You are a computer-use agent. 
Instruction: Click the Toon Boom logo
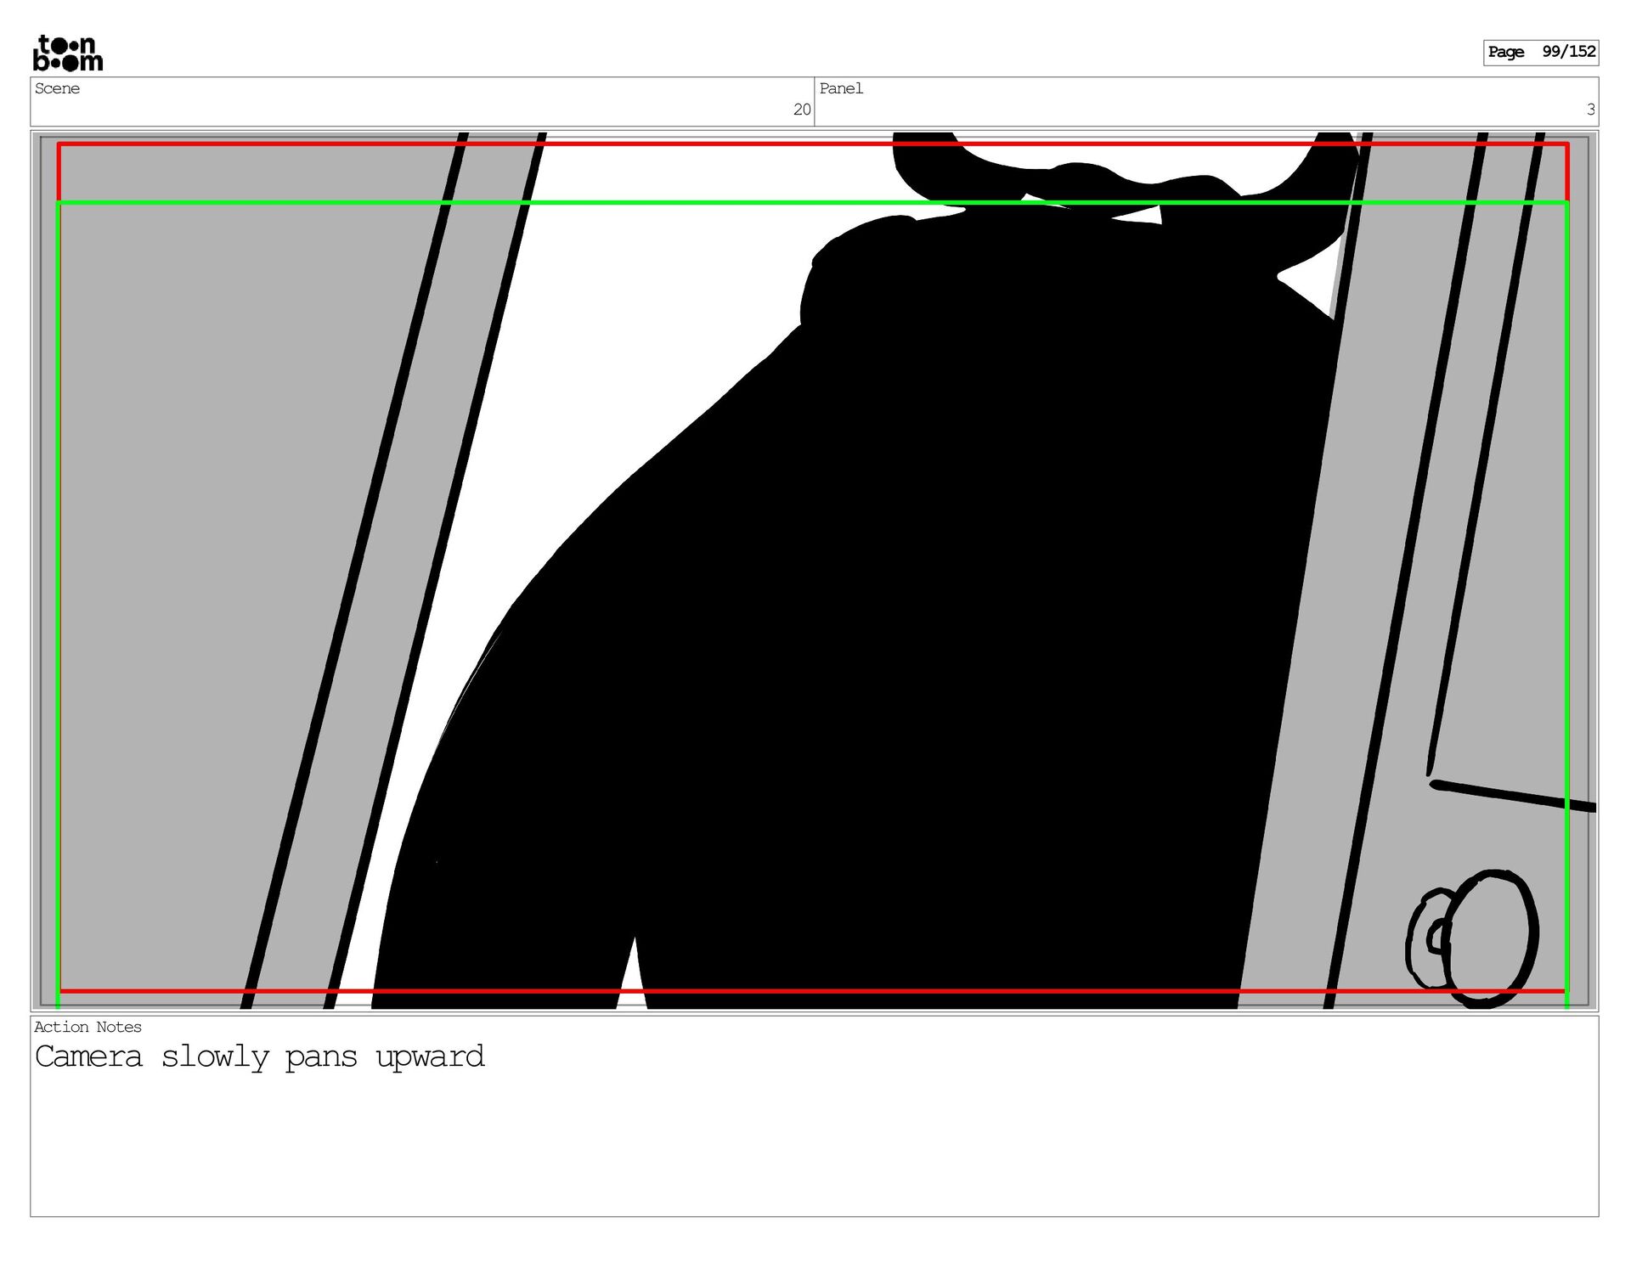[x=68, y=53]
